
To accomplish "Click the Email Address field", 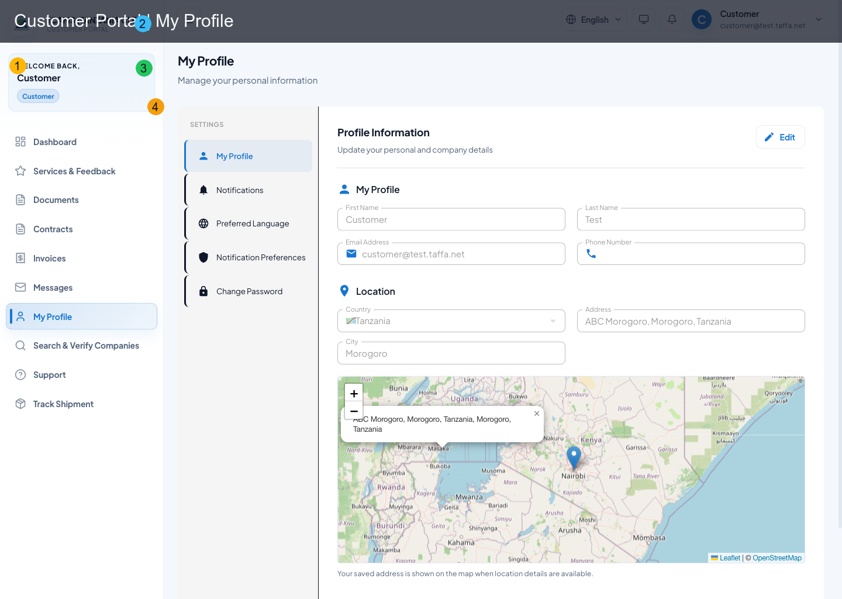I will (451, 254).
